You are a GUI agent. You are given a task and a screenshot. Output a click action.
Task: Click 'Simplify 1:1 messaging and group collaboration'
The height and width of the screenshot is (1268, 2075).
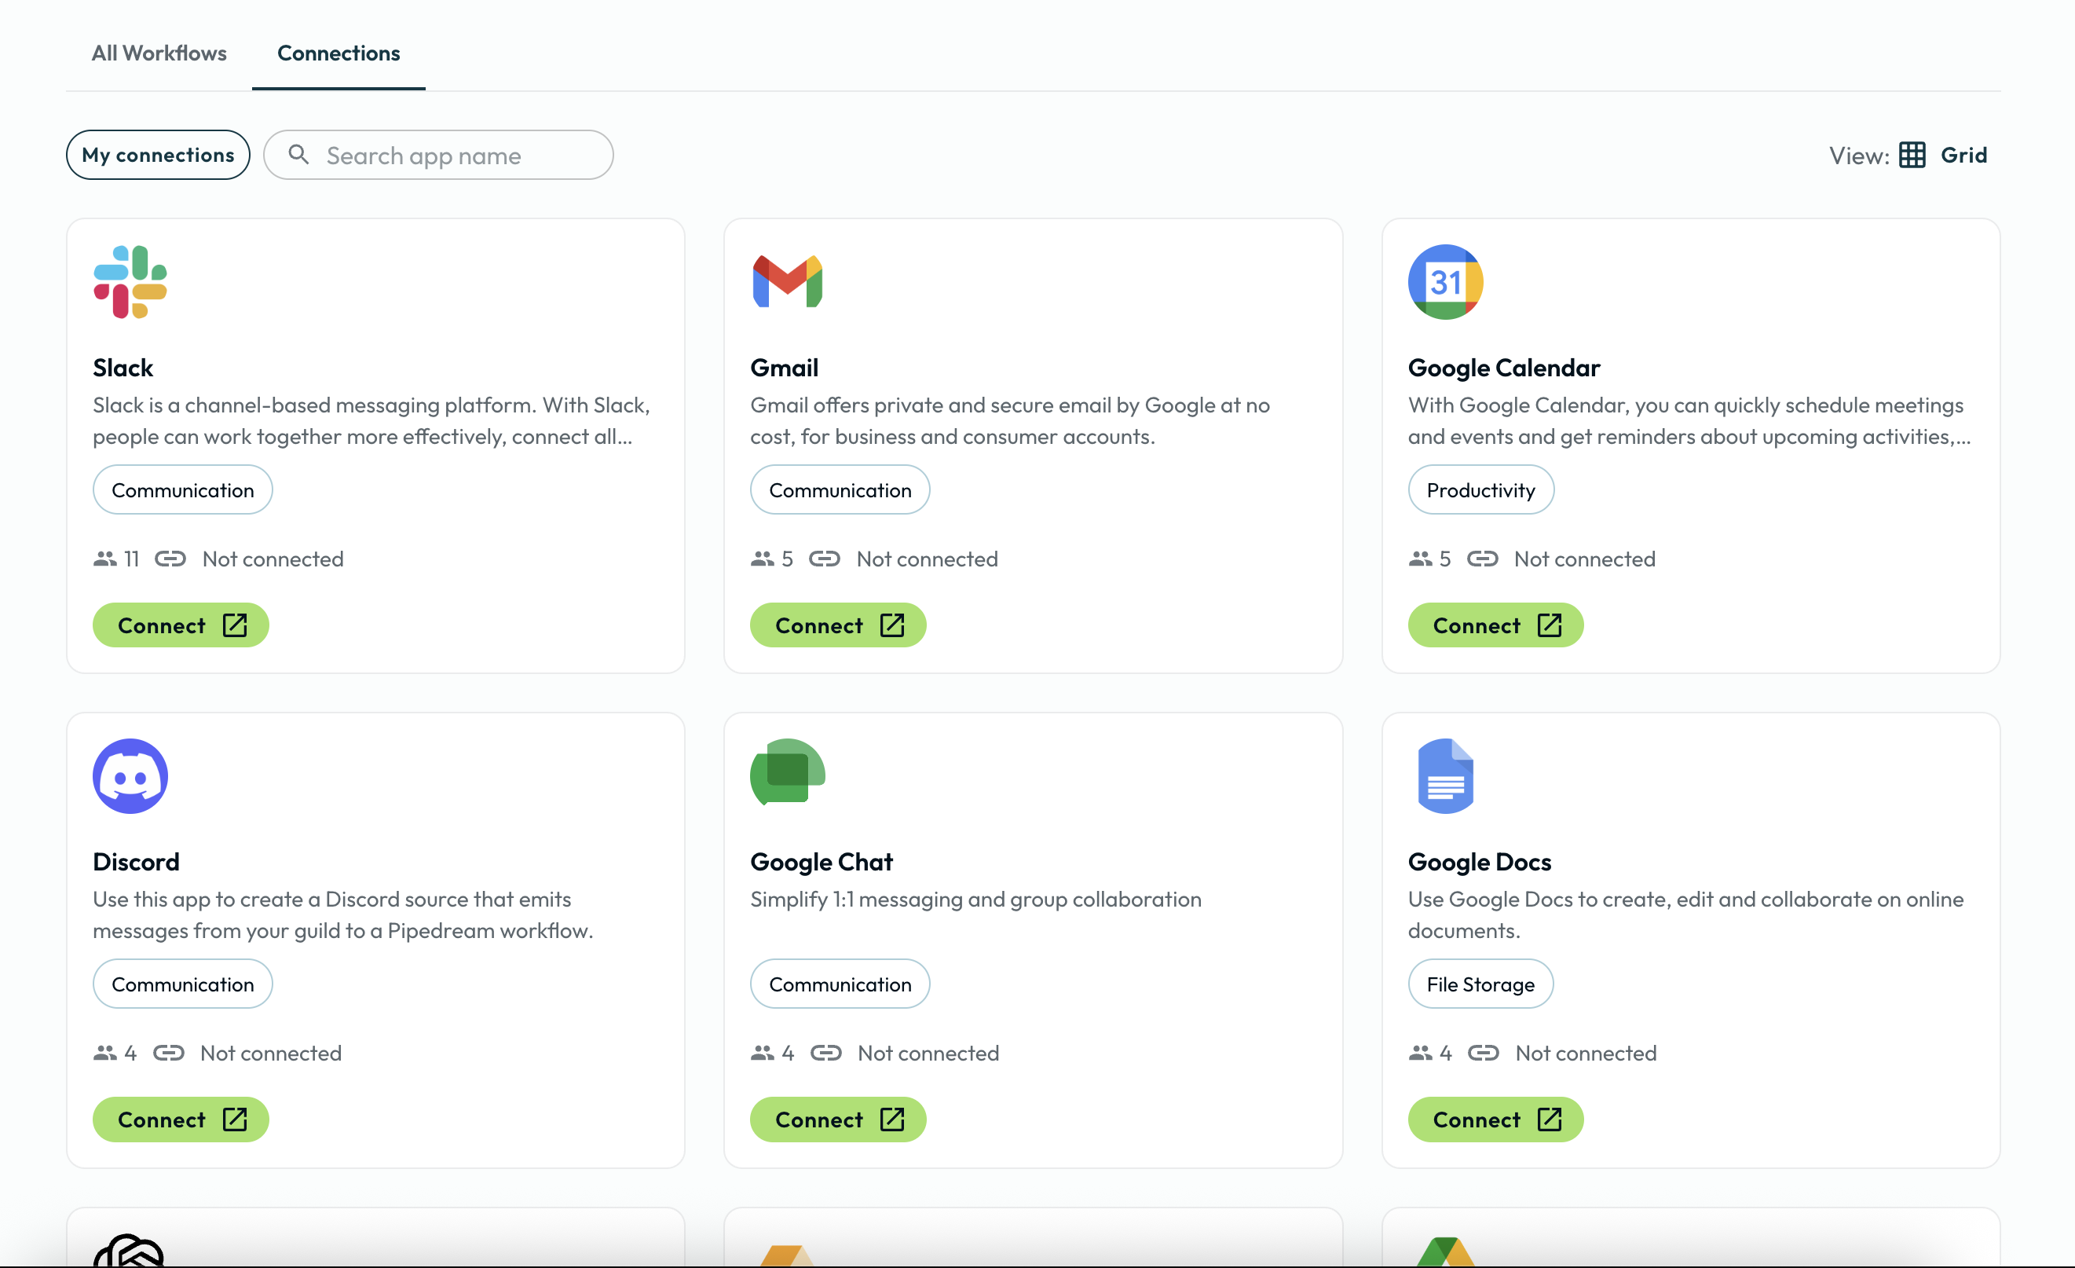tap(976, 899)
